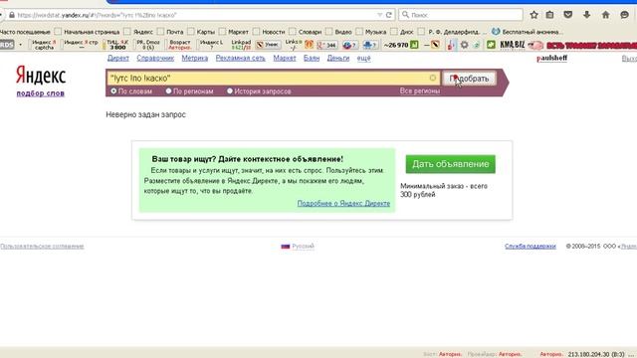
Task: Click the blue hat counter icon in RDS bar
Action: point(370,45)
